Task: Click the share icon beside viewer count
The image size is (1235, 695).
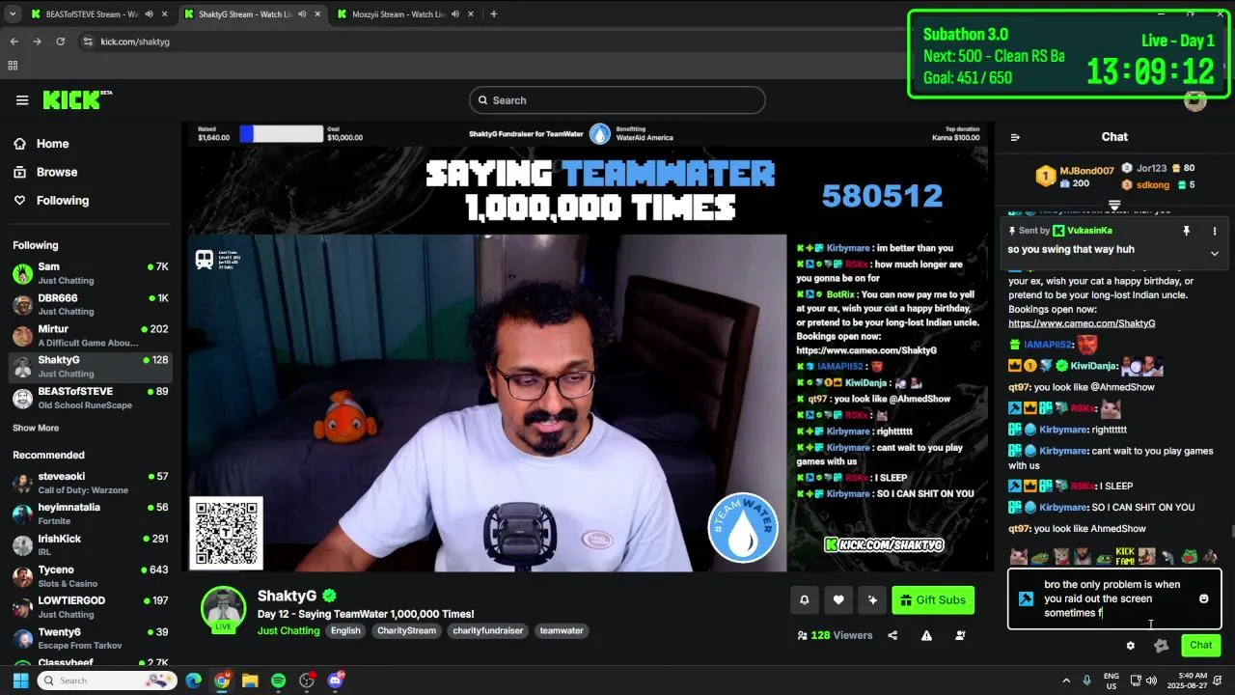Action: click(x=892, y=635)
